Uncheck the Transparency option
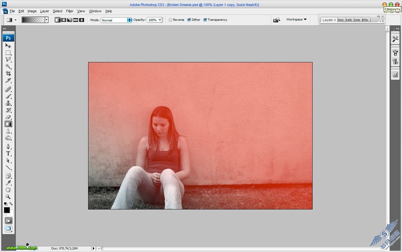 tap(205, 20)
